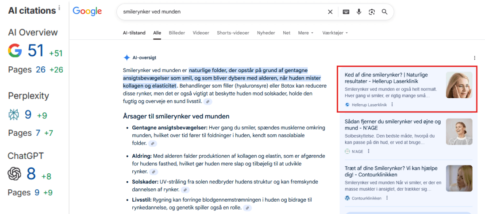
Task: Open the Google logo homepage
Action: tap(87, 11)
